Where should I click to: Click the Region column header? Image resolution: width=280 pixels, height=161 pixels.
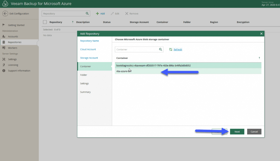[x=214, y=22]
